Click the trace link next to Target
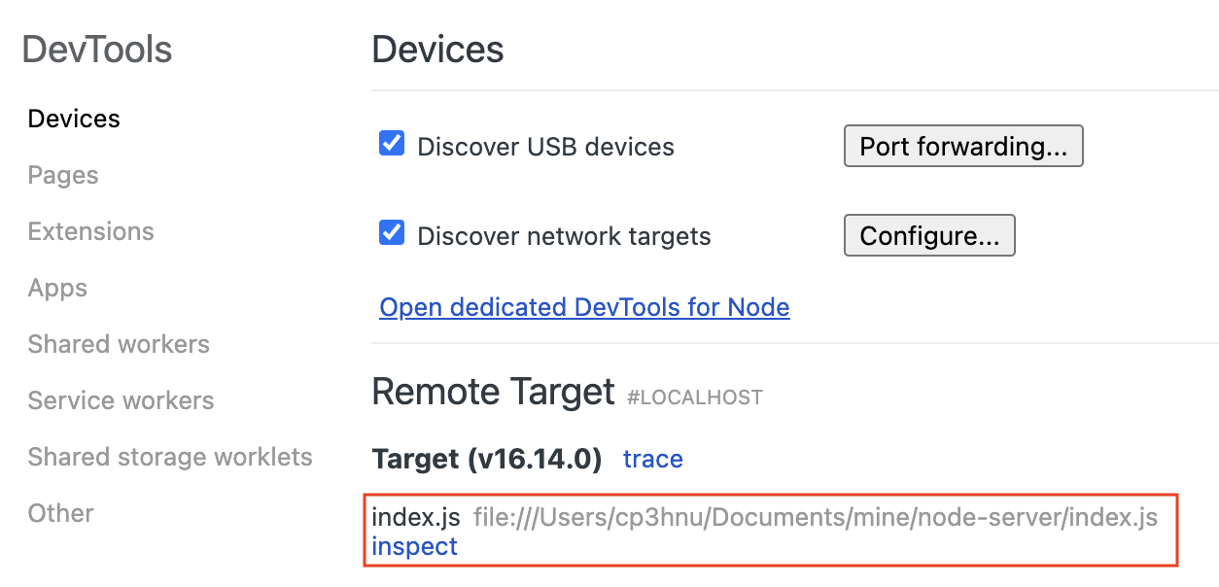The image size is (1219, 587). point(653,459)
